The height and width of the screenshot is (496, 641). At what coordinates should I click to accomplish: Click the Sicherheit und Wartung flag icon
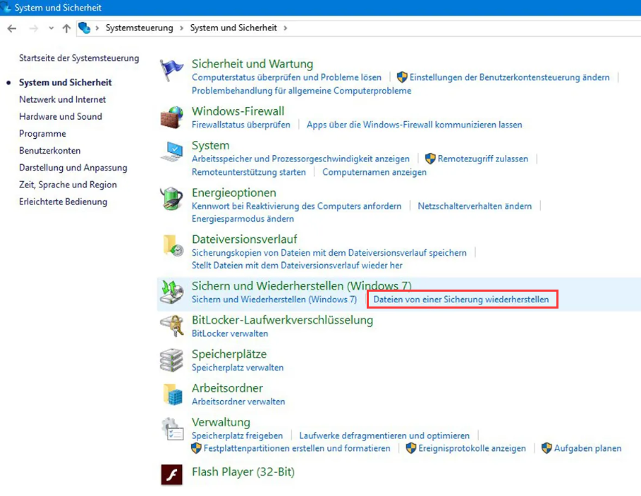point(172,70)
